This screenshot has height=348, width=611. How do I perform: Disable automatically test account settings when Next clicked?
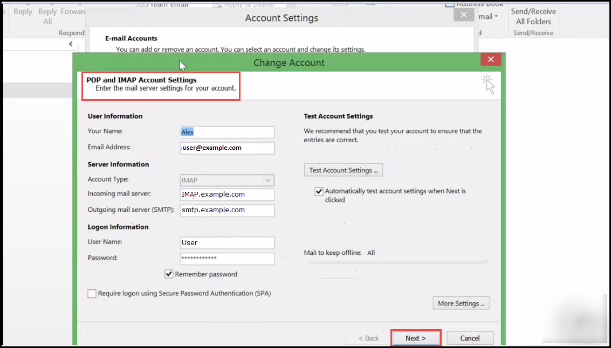pyautogui.click(x=320, y=191)
